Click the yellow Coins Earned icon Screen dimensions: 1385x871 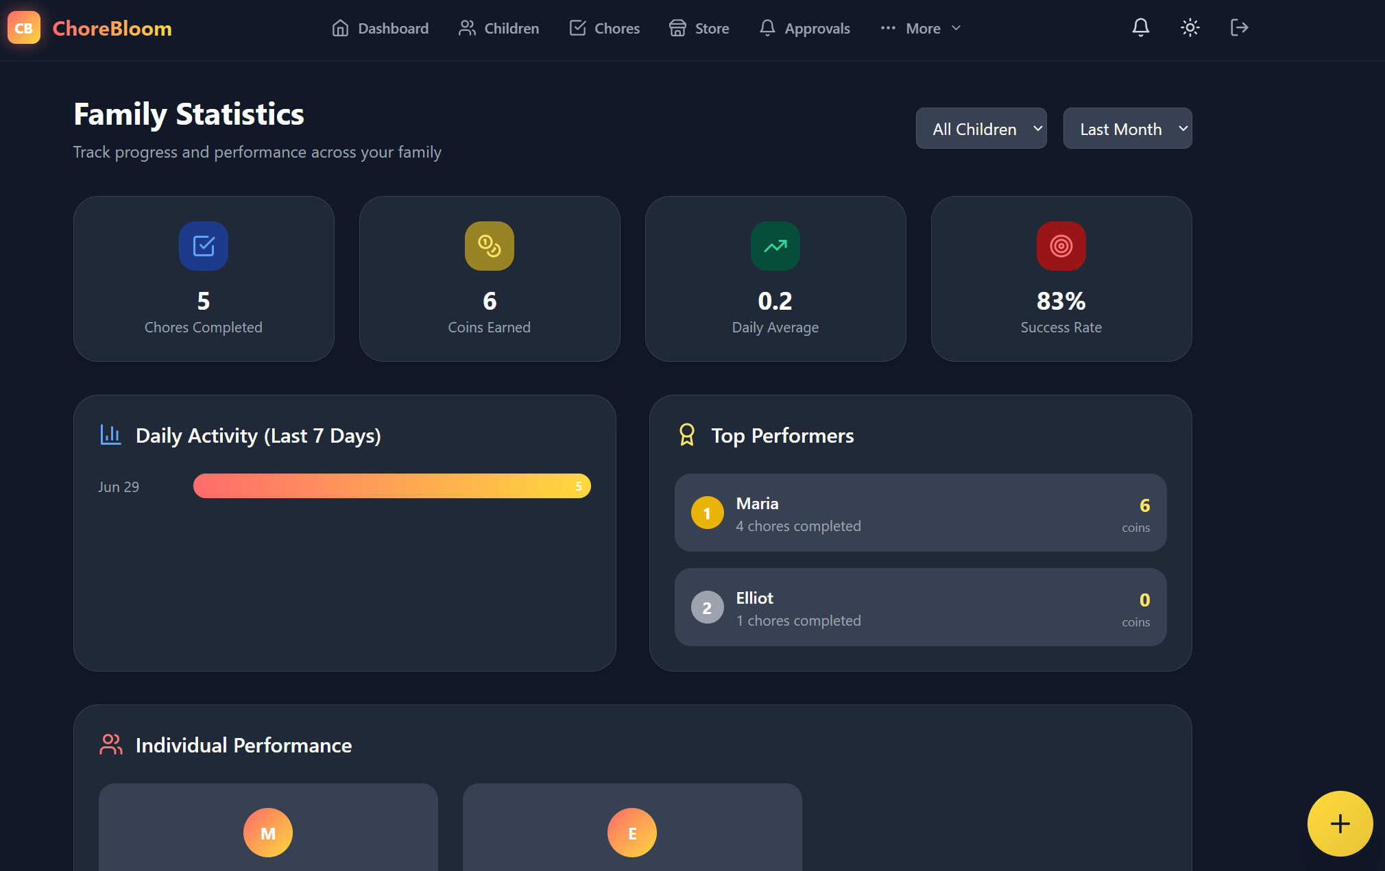[x=489, y=246]
